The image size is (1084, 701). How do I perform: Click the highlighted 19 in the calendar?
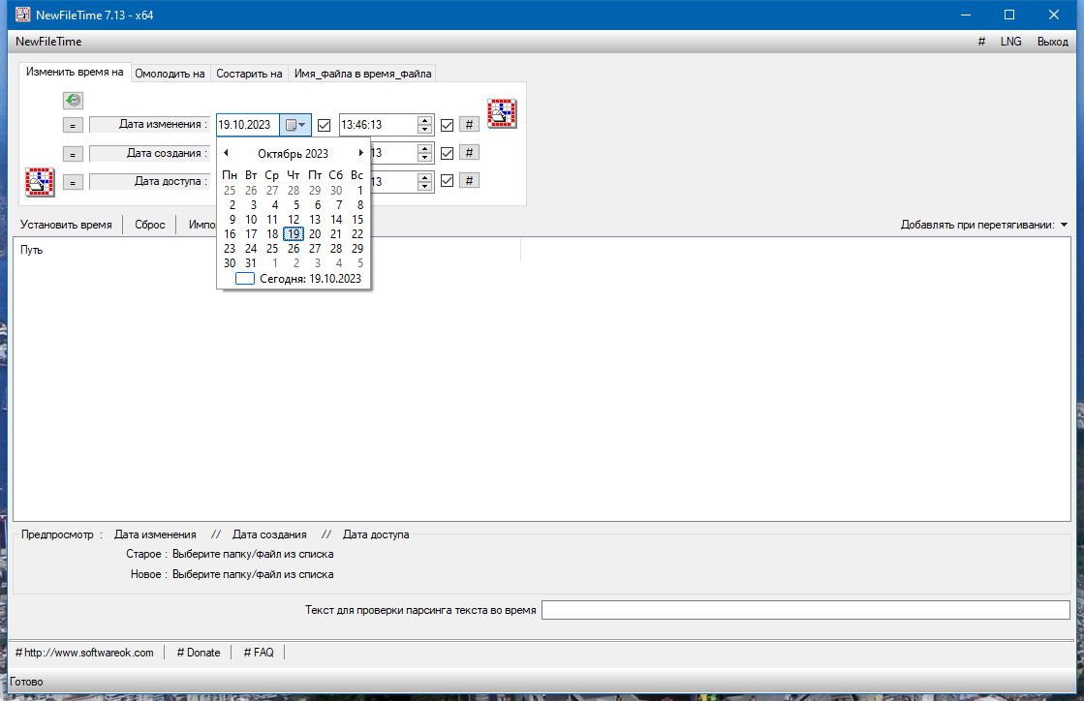tap(294, 234)
